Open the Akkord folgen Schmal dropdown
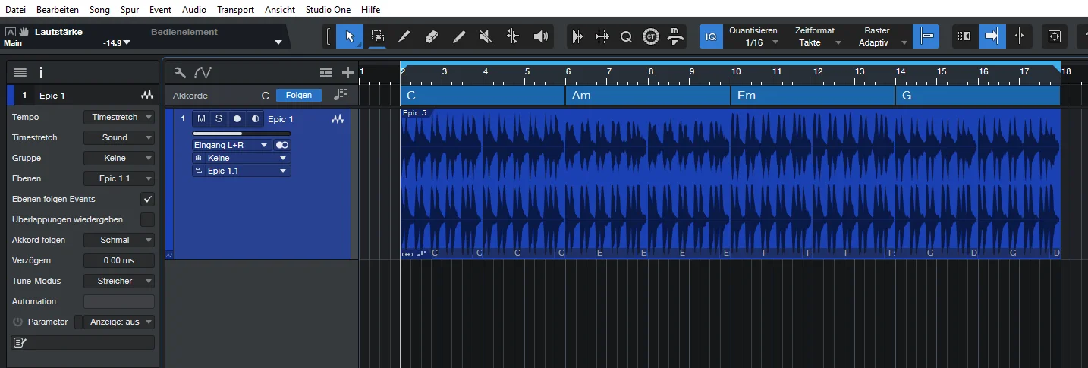The height and width of the screenshot is (368, 1088). pos(118,240)
